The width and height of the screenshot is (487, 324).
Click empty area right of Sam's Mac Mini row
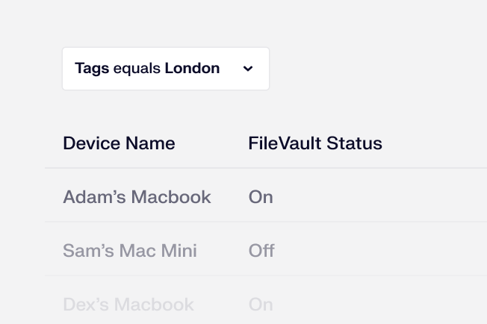(x=403, y=251)
